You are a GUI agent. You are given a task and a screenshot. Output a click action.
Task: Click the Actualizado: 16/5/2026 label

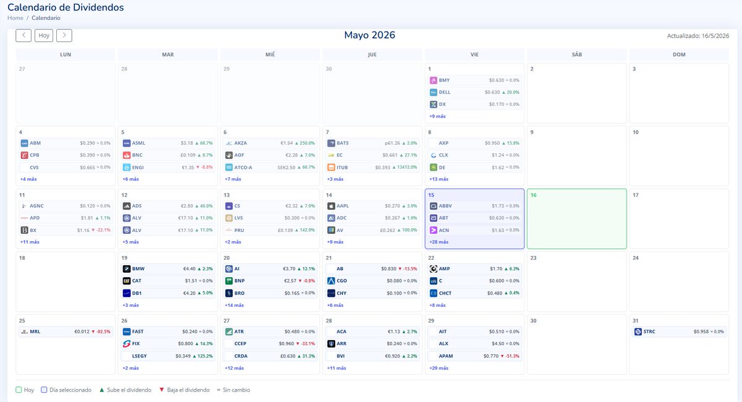698,36
